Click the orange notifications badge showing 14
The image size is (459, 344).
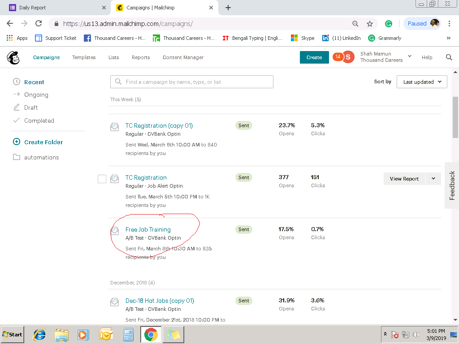(338, 57)
